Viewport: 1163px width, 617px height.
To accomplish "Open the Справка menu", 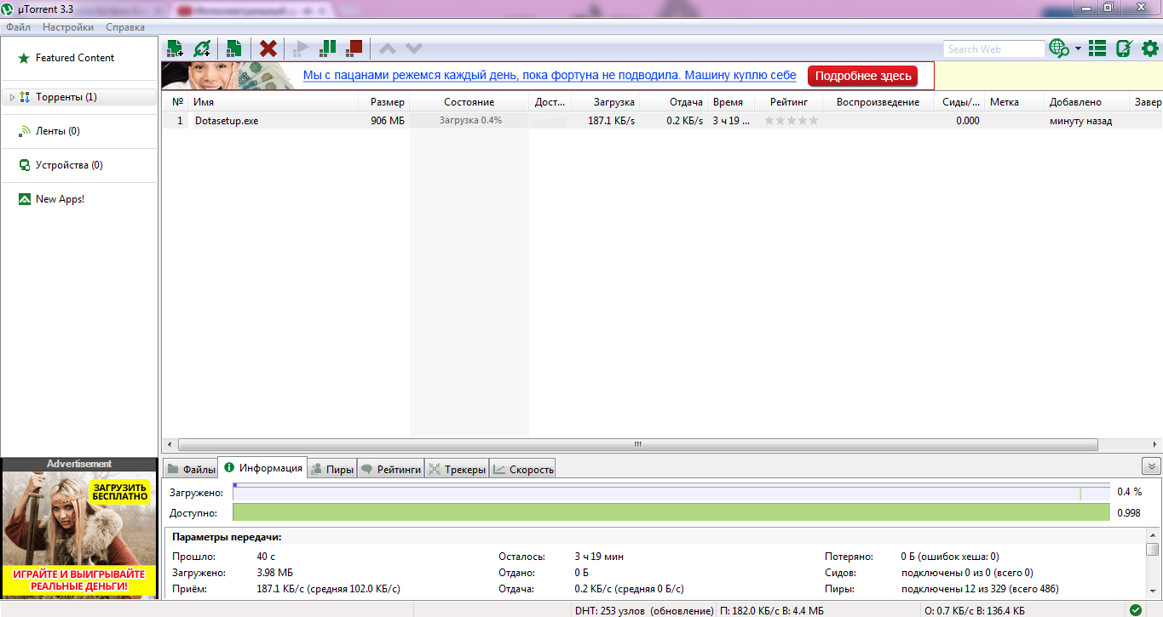I will click(125, 27).
